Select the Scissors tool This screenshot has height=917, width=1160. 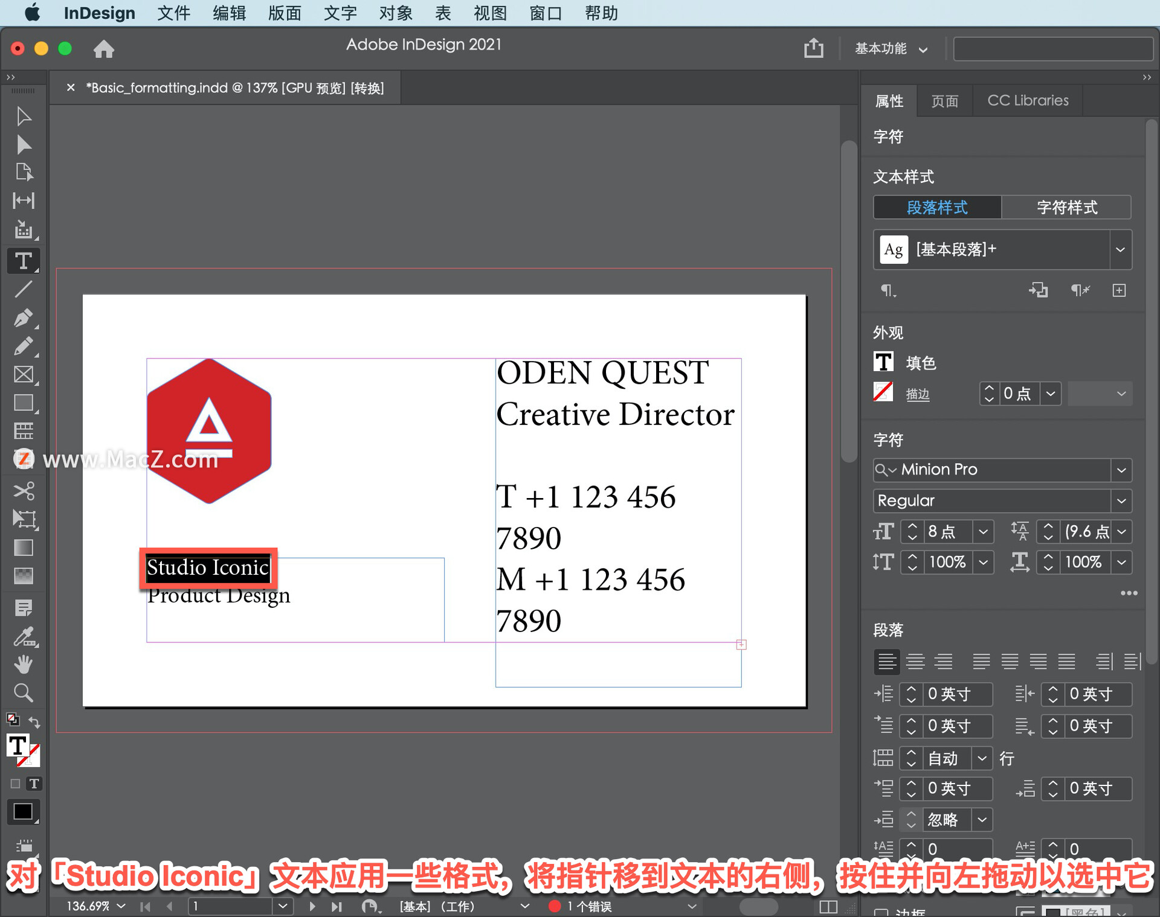pos(24,491)
